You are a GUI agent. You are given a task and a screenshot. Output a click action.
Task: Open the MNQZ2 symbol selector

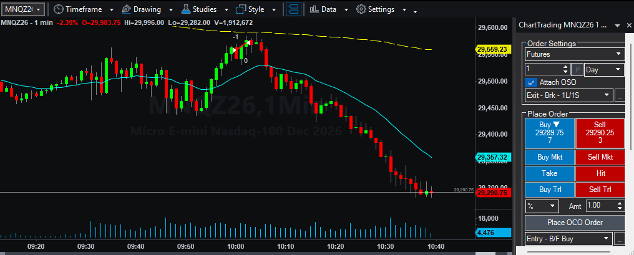click(22, 9)
